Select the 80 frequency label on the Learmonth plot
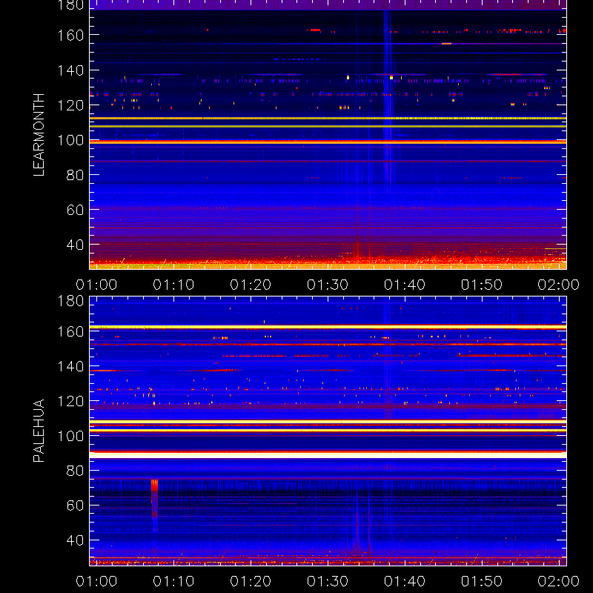This screenshot has width=593, height=593. tap(75, 175)
